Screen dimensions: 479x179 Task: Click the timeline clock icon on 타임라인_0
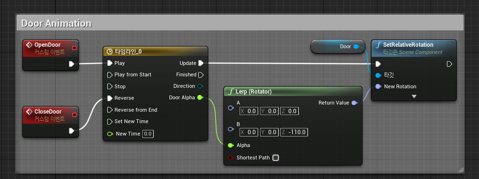pos(110,52)
